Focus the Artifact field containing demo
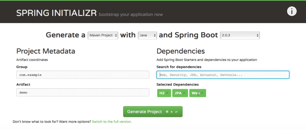The image size is (306, 130). pos(83,92)
